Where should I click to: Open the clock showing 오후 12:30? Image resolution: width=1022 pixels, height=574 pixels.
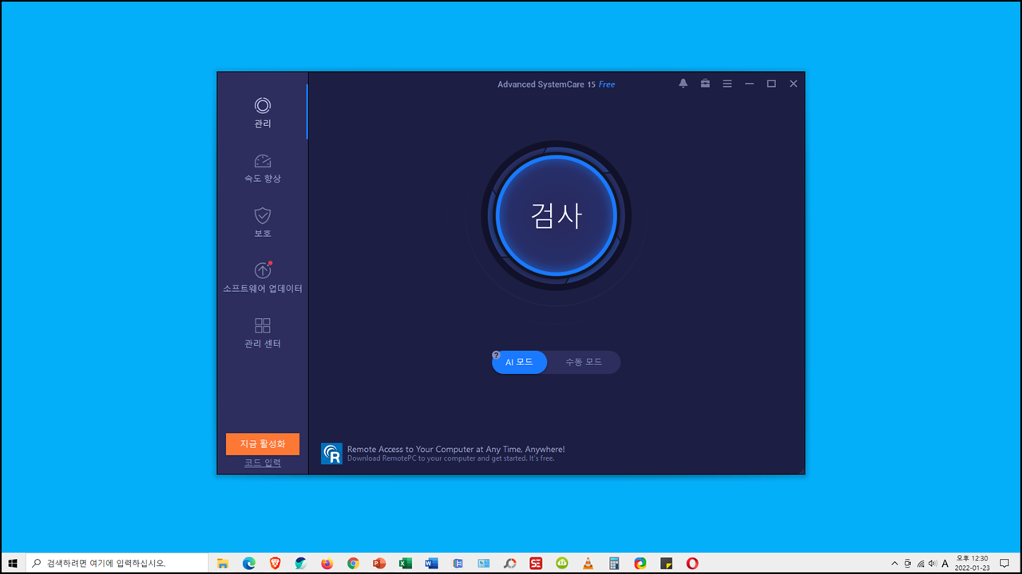[972, 563]
